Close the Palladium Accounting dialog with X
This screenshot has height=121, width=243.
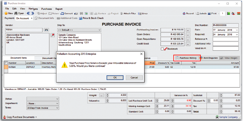(141, 54)
